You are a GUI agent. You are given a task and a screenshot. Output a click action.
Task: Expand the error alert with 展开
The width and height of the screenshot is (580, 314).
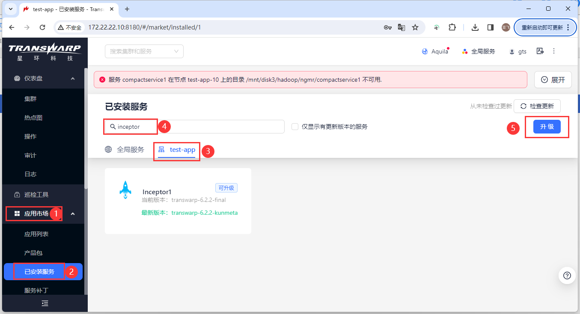pos(553,80)
